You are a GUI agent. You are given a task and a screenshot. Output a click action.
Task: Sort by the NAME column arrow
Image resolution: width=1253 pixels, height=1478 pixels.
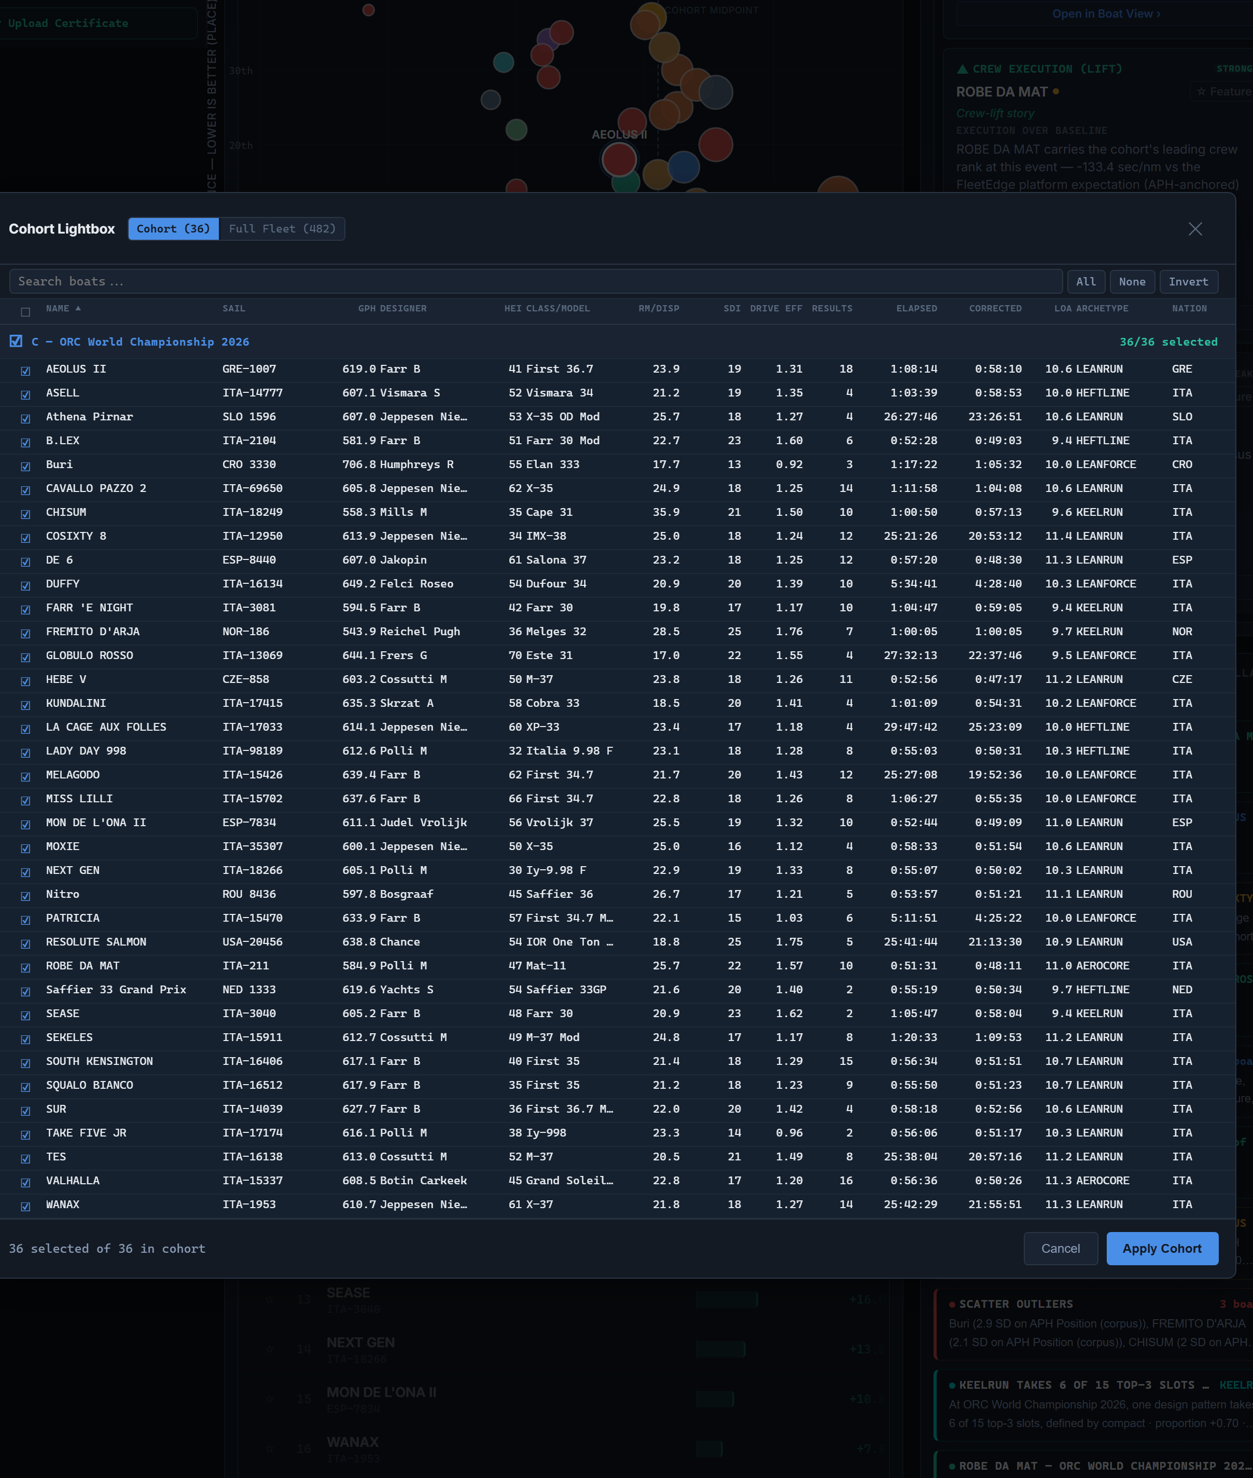[x=78, y=308]
